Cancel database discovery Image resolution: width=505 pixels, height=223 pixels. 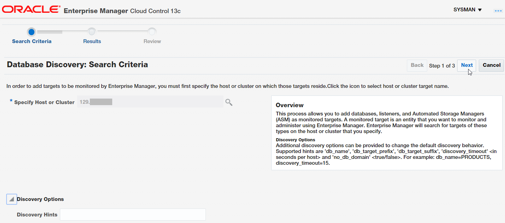[491, 65]
